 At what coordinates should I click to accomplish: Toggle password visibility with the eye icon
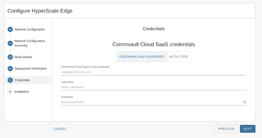[244, 102]
